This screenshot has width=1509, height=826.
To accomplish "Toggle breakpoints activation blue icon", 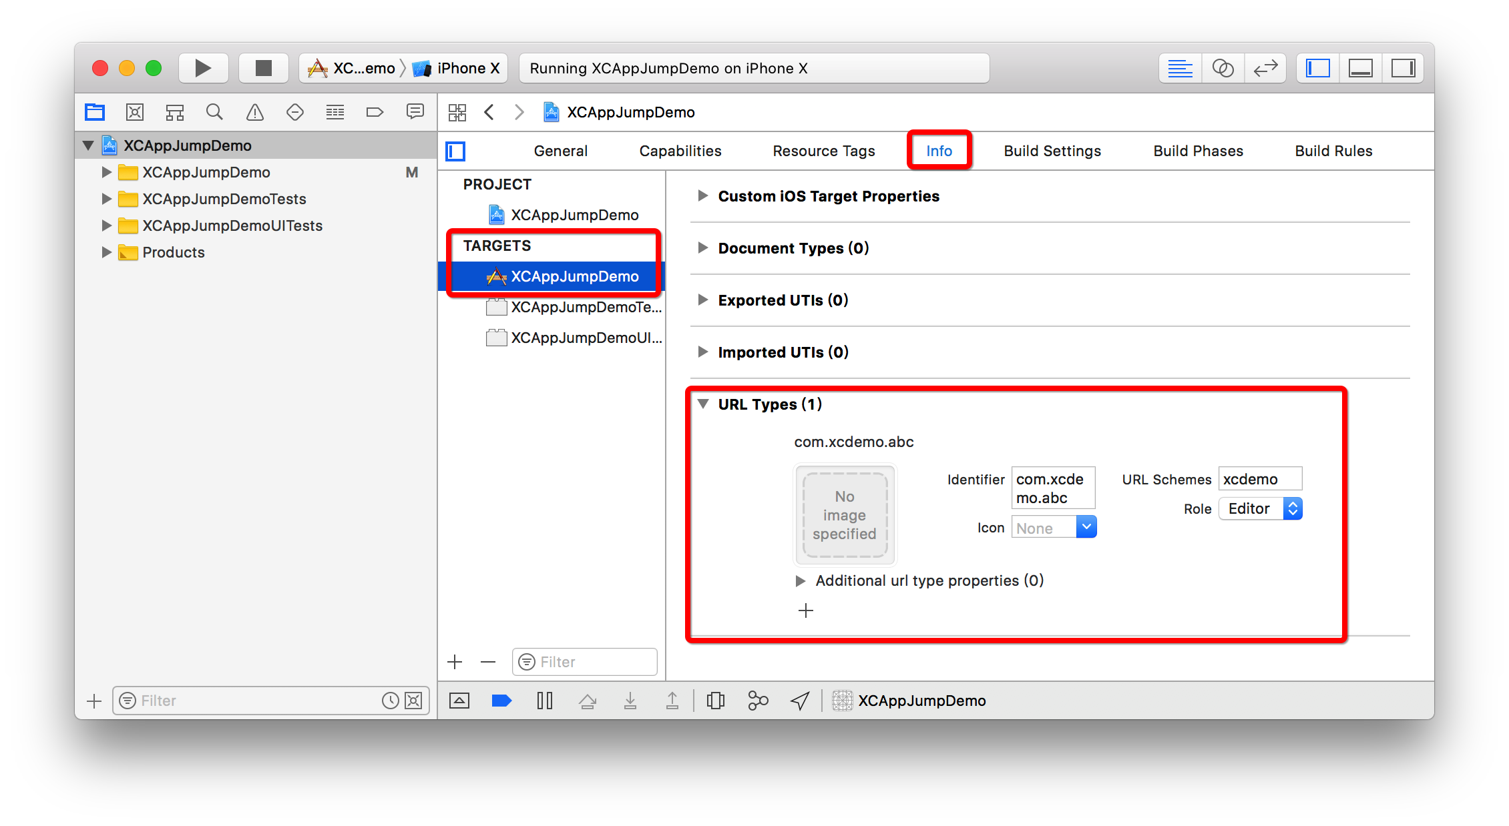I will coord(501,701).
